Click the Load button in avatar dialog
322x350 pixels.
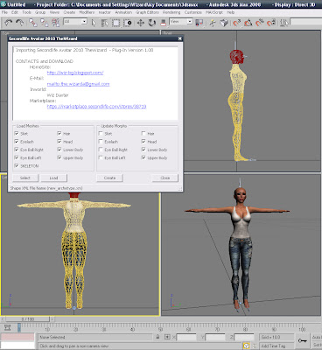pos(53,178)
